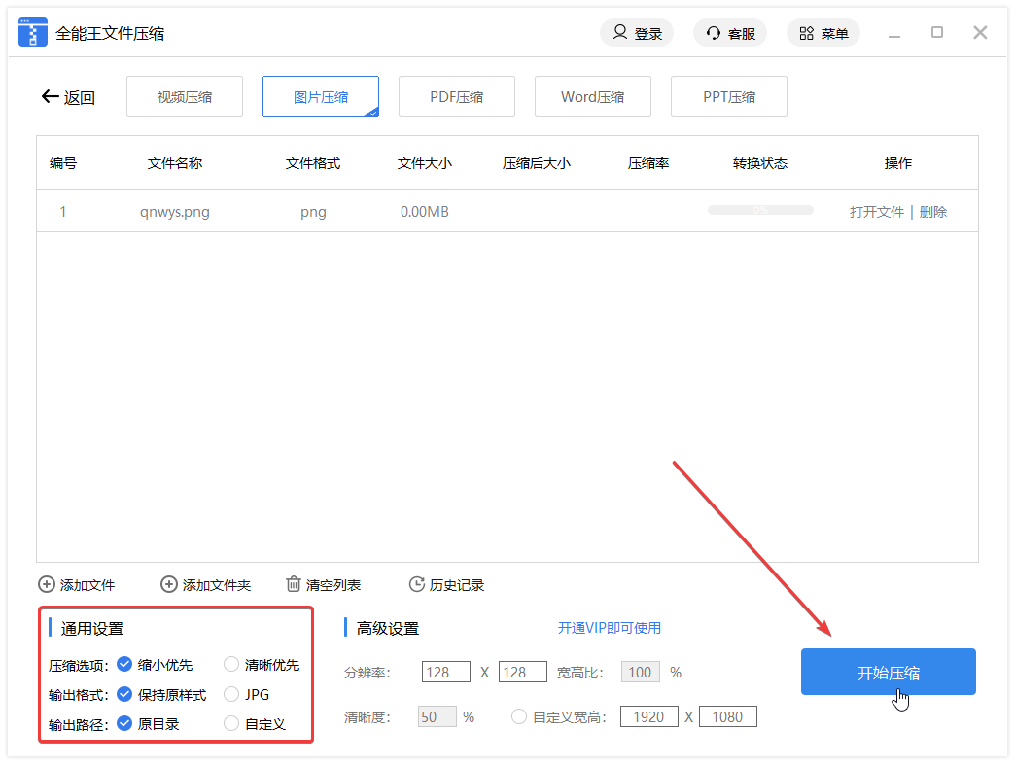Click the custom width 1920 input field
The height and width of the screenshot is (764, 1015).
(x=648, y=717)
